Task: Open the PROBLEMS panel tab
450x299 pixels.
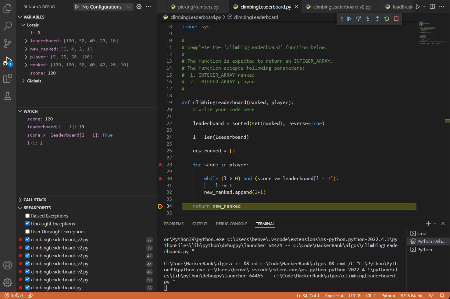Action: (174, 224)
